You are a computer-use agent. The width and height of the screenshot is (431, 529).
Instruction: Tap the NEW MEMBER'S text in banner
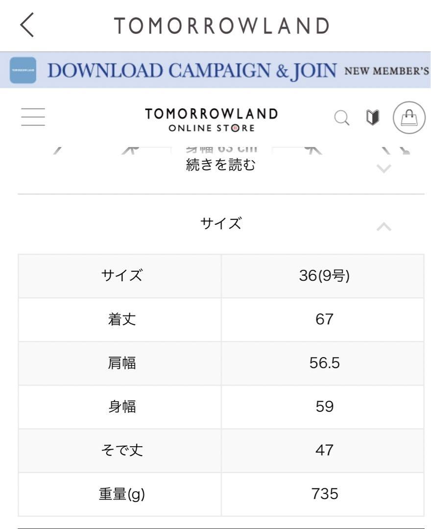coord(386,71)
